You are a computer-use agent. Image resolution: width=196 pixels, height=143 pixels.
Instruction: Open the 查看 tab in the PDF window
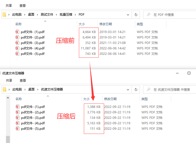click(x=23, y=6)
